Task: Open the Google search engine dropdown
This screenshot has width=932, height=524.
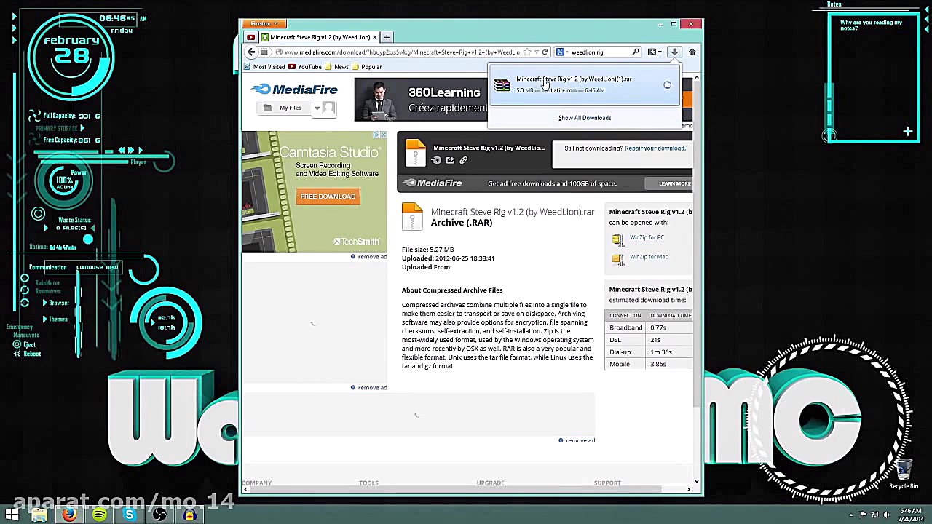Action: 562,52
